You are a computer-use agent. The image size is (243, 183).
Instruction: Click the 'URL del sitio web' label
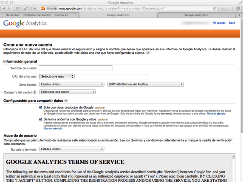pyautogui.click(x=24, y=76)
